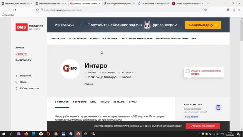Open the Агентства sidebar section

[x=21, y=54]
